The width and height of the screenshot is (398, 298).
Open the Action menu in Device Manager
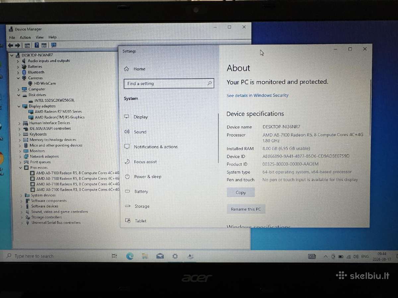pos(25,37)
